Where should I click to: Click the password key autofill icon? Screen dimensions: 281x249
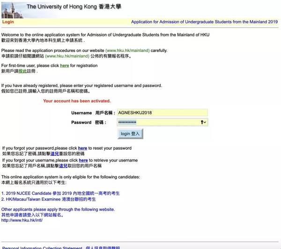coord(202,122)
